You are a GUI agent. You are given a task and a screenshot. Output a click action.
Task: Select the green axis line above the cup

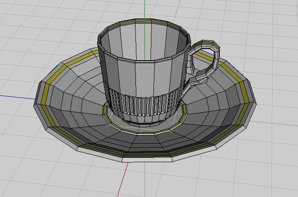pos(145,9)
